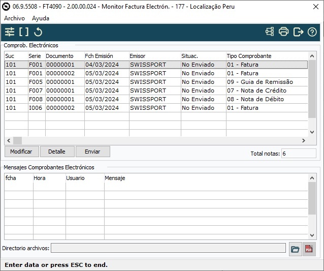
Task: Click the F008 serie cell
Action: click(36, 99)
